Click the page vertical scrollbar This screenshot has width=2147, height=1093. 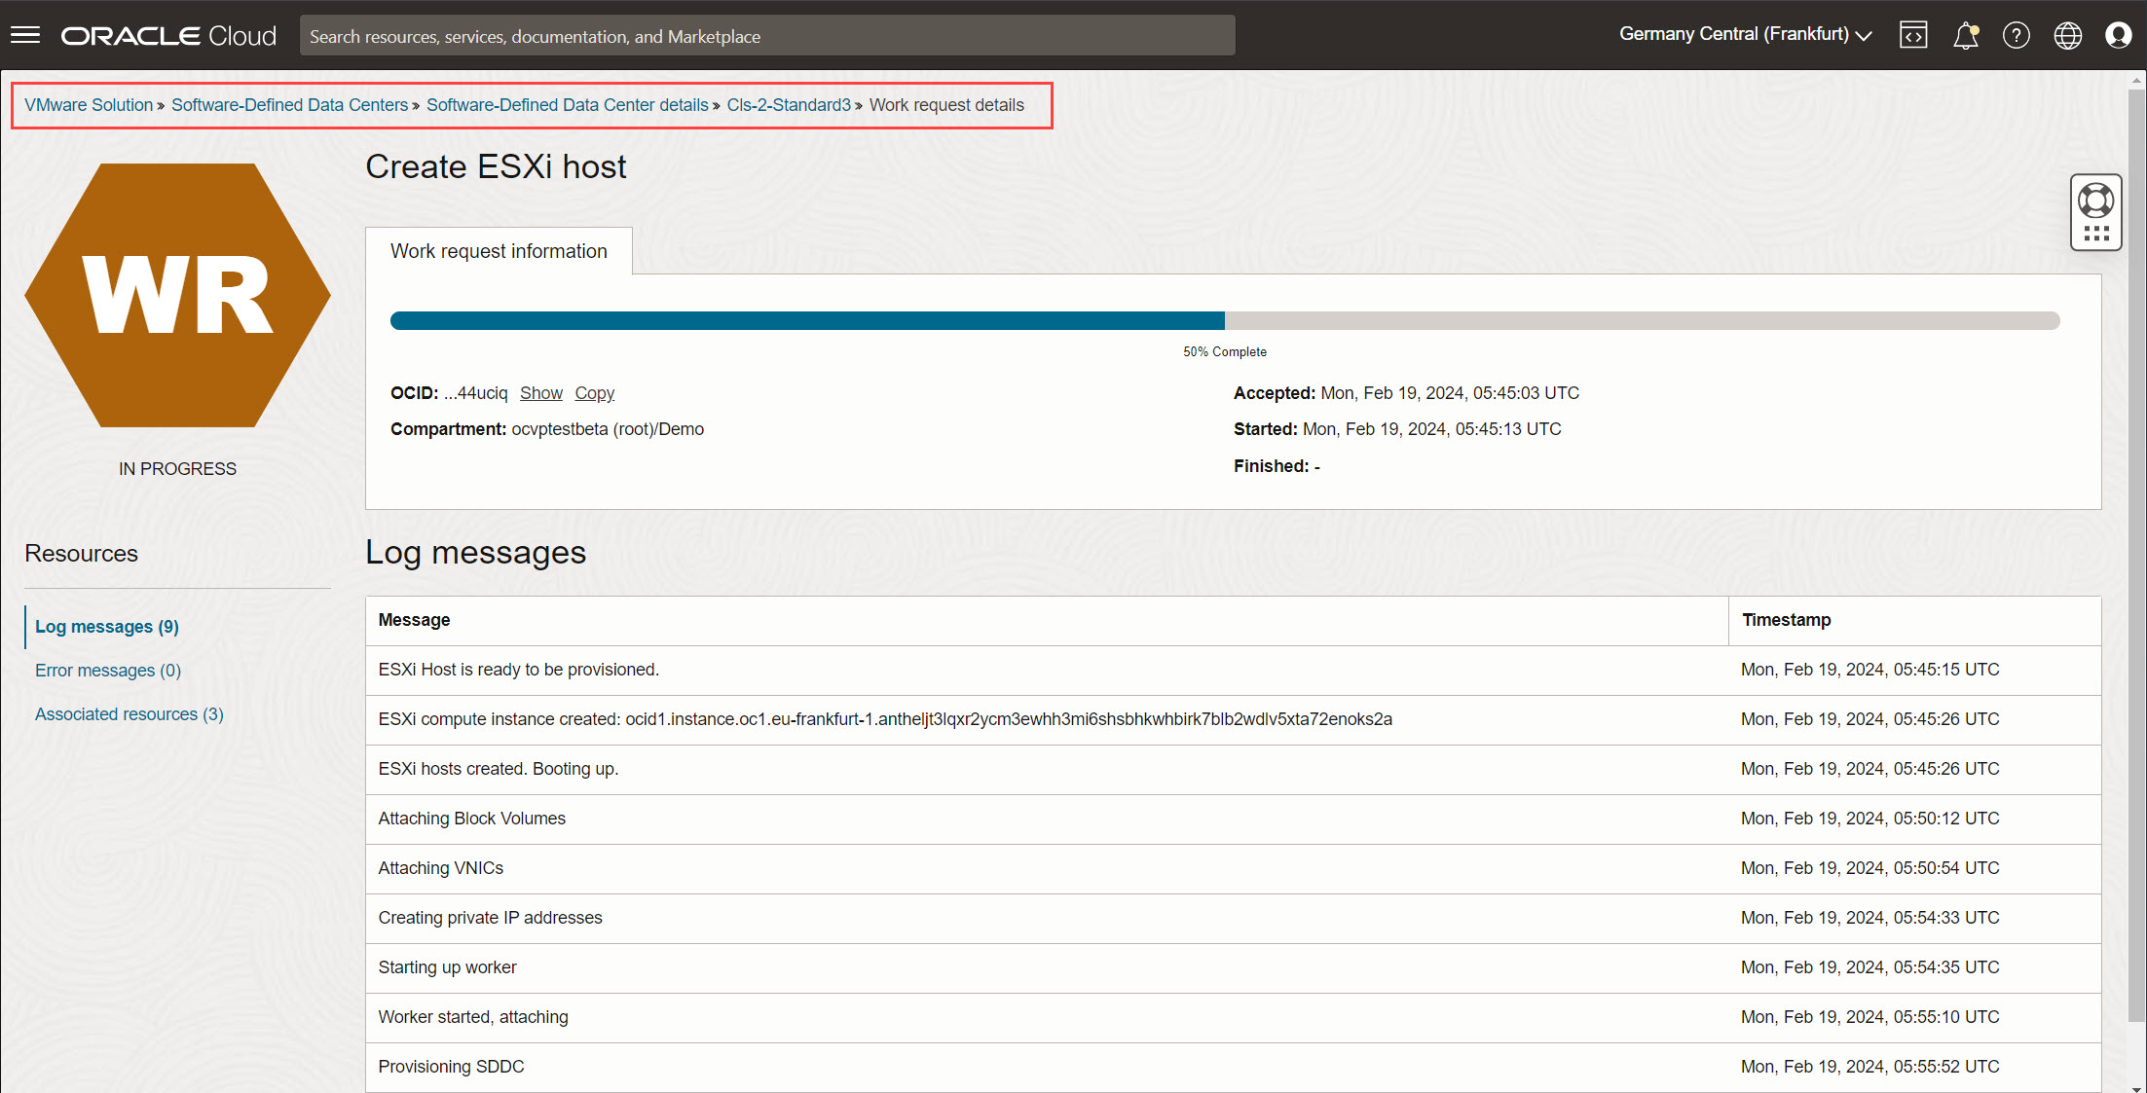click(x=2137, y=555)
